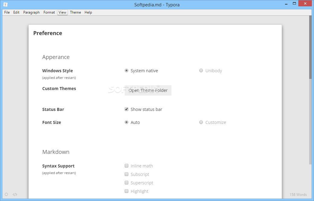Click the Syntax Support label
This screenshot has width=314, height=201.
[x=58, y=166]
